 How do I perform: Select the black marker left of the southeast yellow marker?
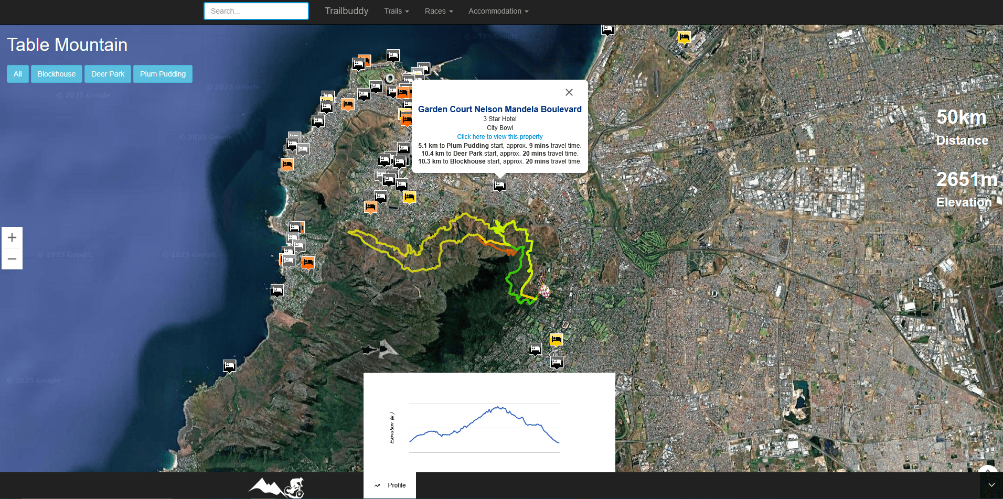[x=535, y=349]
